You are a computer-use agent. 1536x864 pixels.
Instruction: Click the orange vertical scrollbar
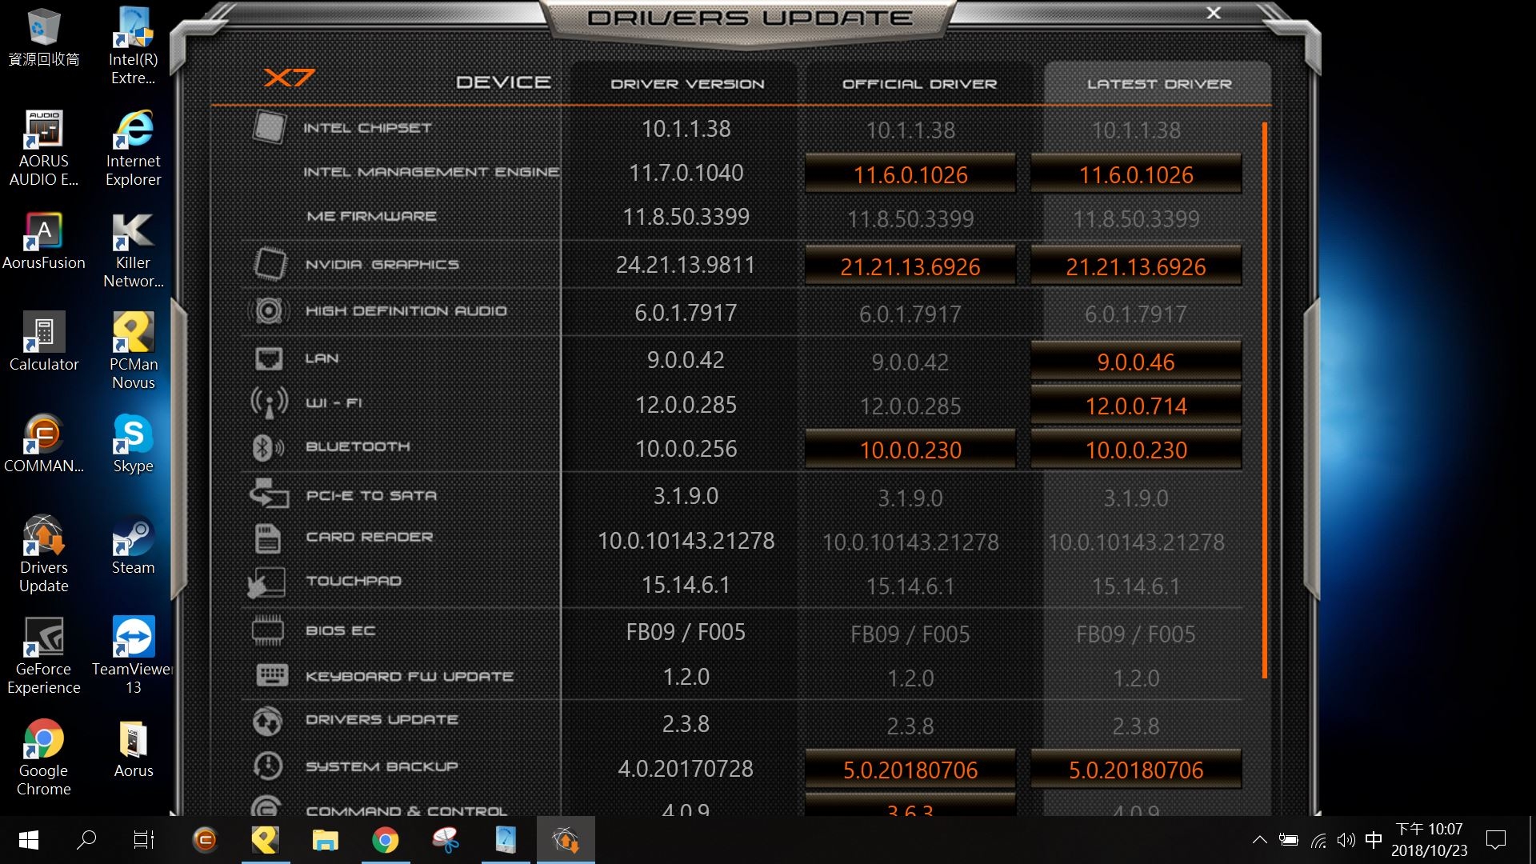click(x=1265, y=400)
